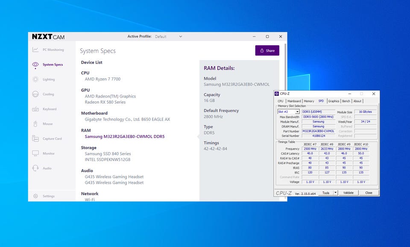410x247 pixels.
Task: Minimize the CPU-Z window
Action: [x=350, y=94]
